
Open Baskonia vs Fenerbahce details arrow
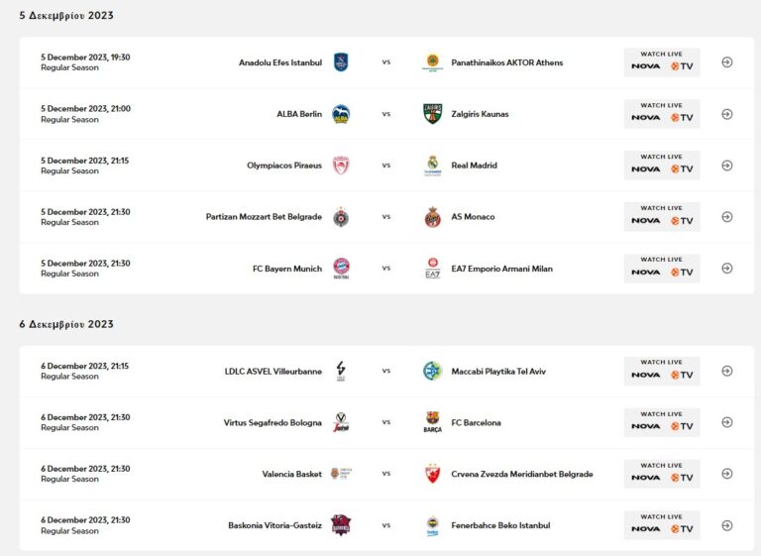726,525
